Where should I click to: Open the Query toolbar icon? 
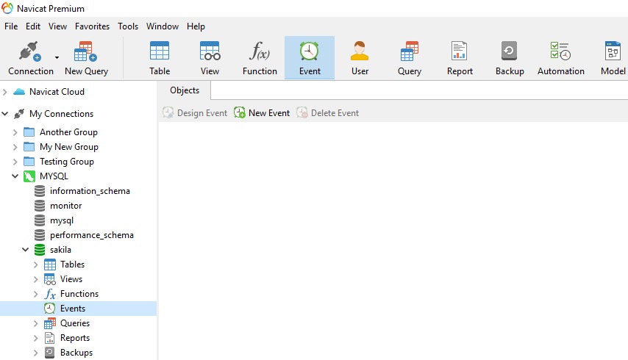point(410,58)
